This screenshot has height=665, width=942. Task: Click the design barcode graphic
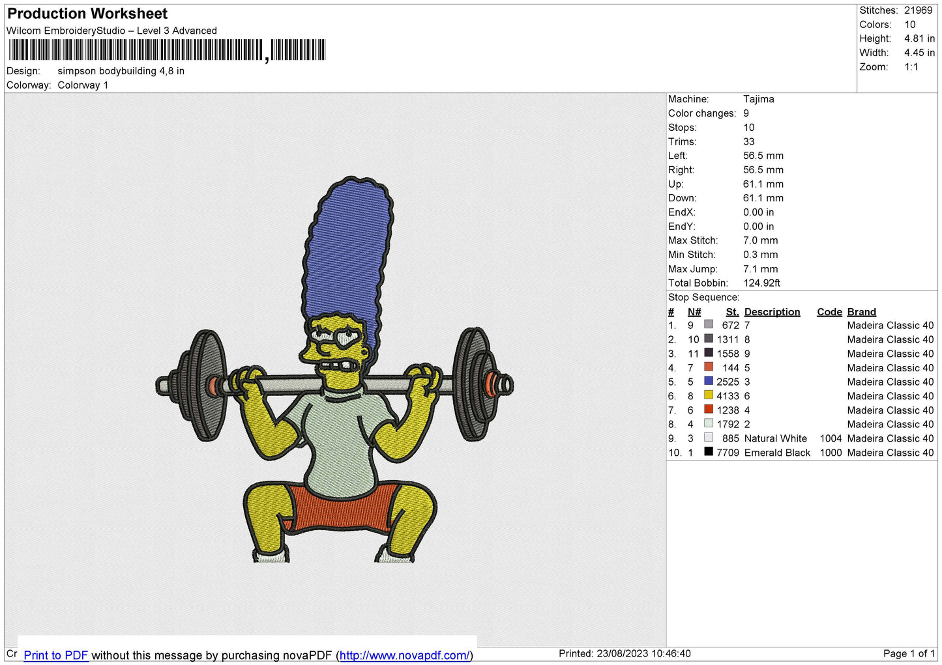click(166, 49)
